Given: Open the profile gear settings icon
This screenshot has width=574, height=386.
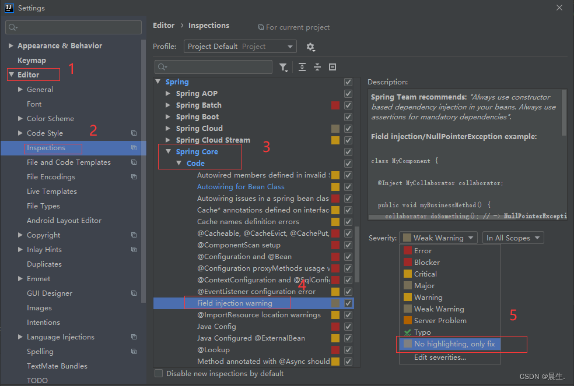Looking at the screenshot, I should pos(310,47).
